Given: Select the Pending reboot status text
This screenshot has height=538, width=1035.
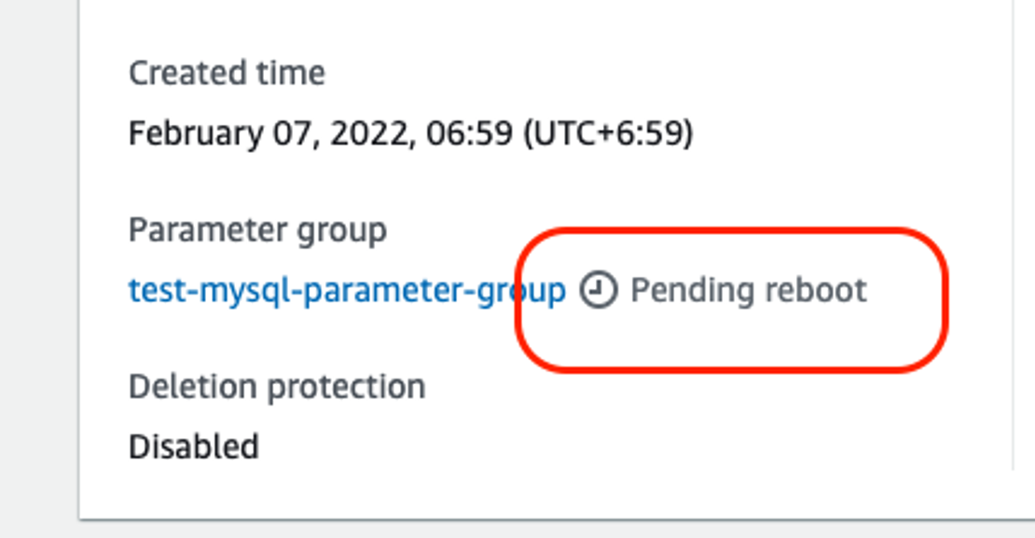Looking at the screenshot, I should click(749, 290).
